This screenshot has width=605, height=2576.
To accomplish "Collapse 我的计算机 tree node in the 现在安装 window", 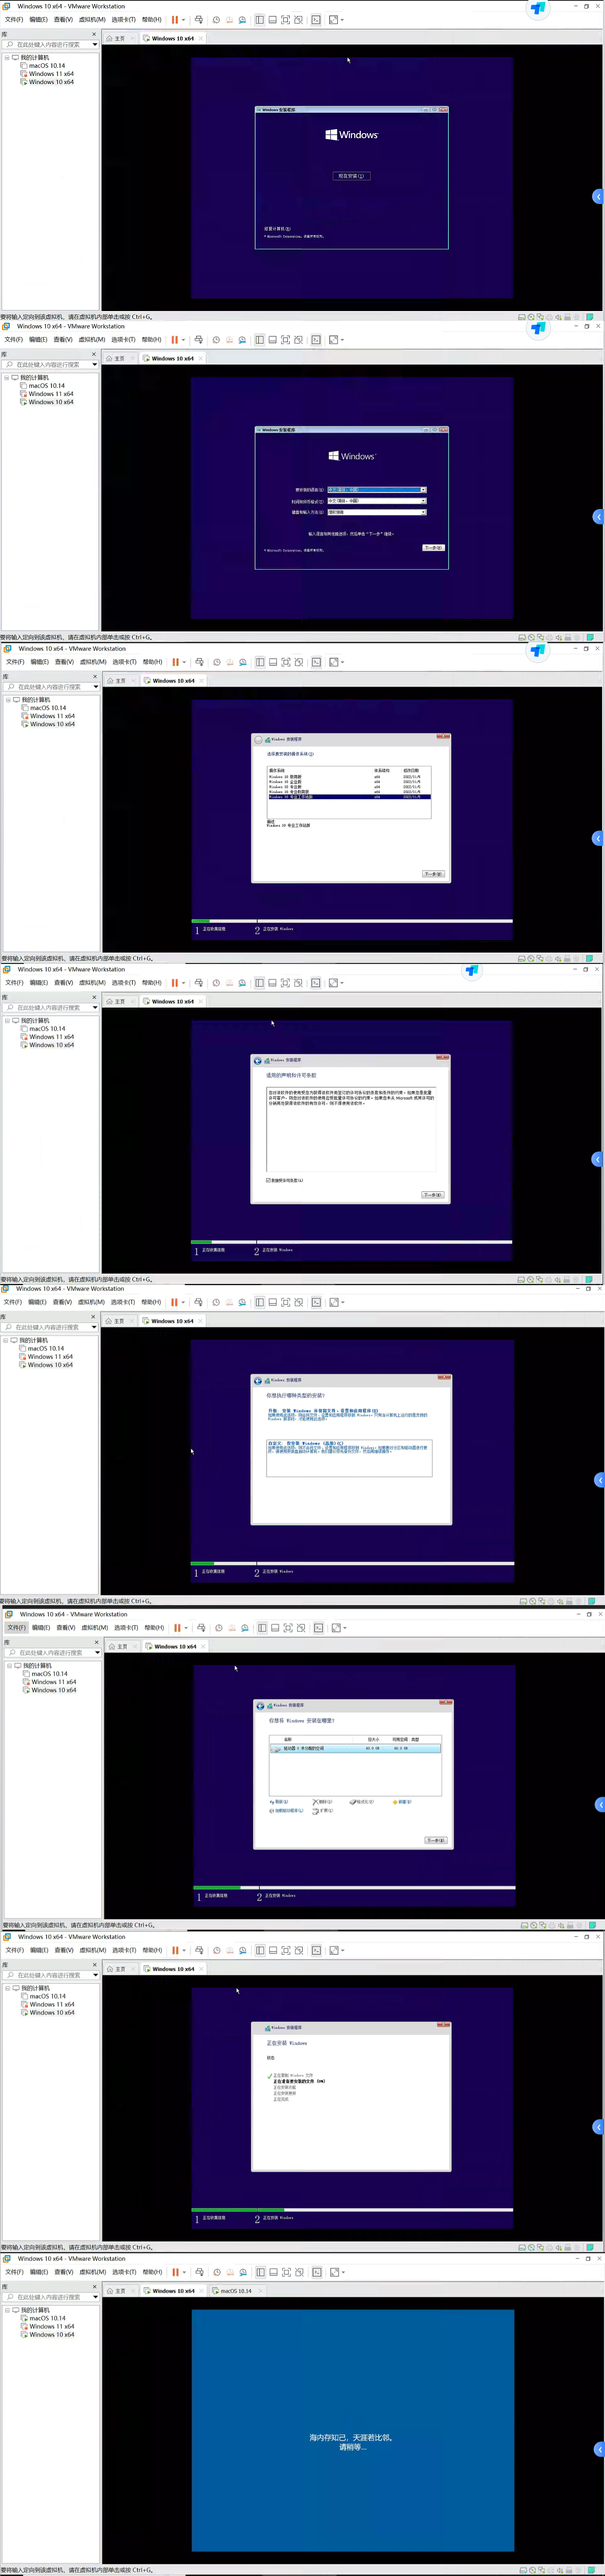I will pyautogui.click(x=7, y=58).
